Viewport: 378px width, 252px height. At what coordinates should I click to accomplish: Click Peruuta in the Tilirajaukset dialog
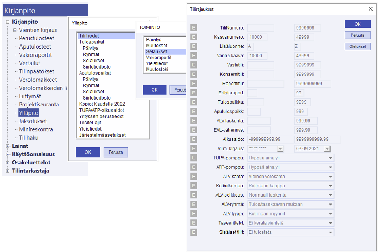pos(358,35)
